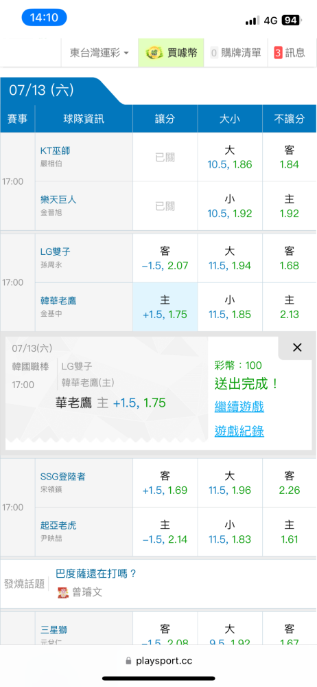The width and height of the screenshot is (317, 687).
Task: Select KT巫師 over 10.5, 1.86
Action: tap(230, 157)
